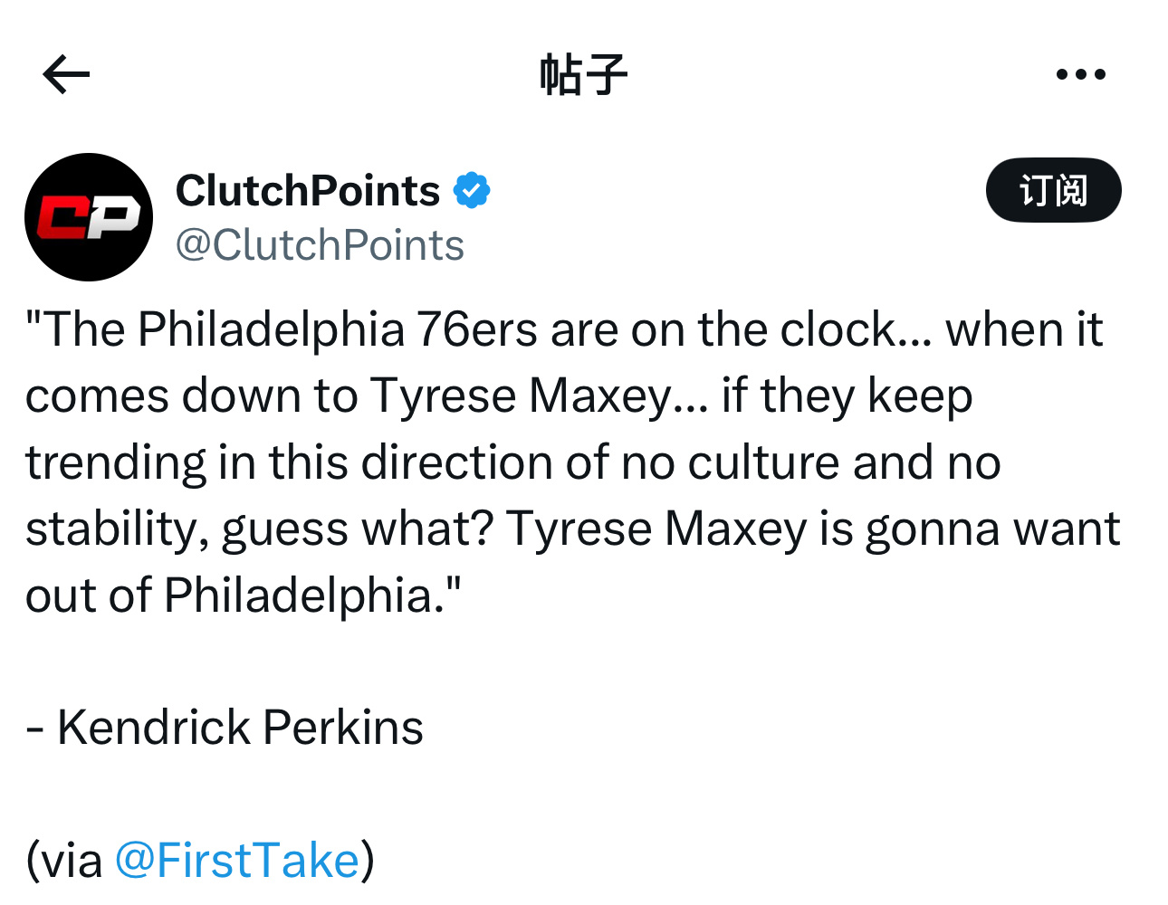Click the word "76ers" in the post

(477, 329)
